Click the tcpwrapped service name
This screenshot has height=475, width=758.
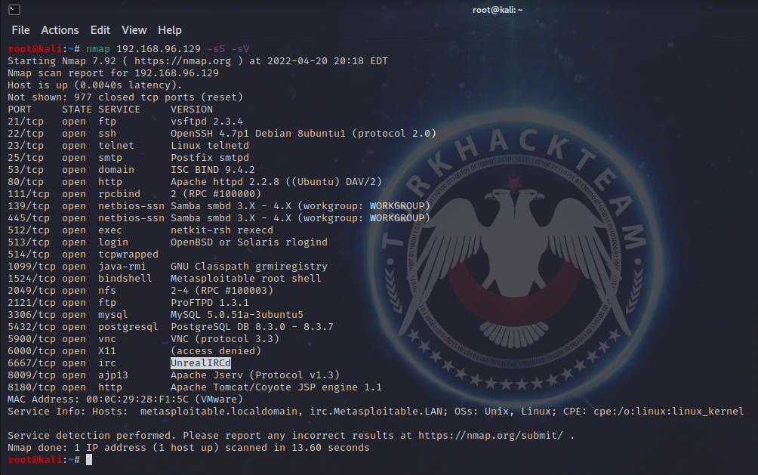pos(128,254)
